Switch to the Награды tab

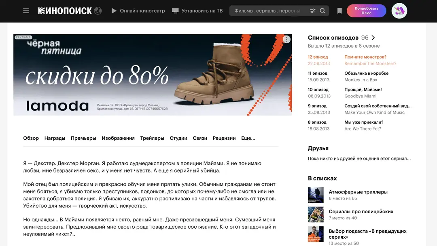click(x=55, y=138)
